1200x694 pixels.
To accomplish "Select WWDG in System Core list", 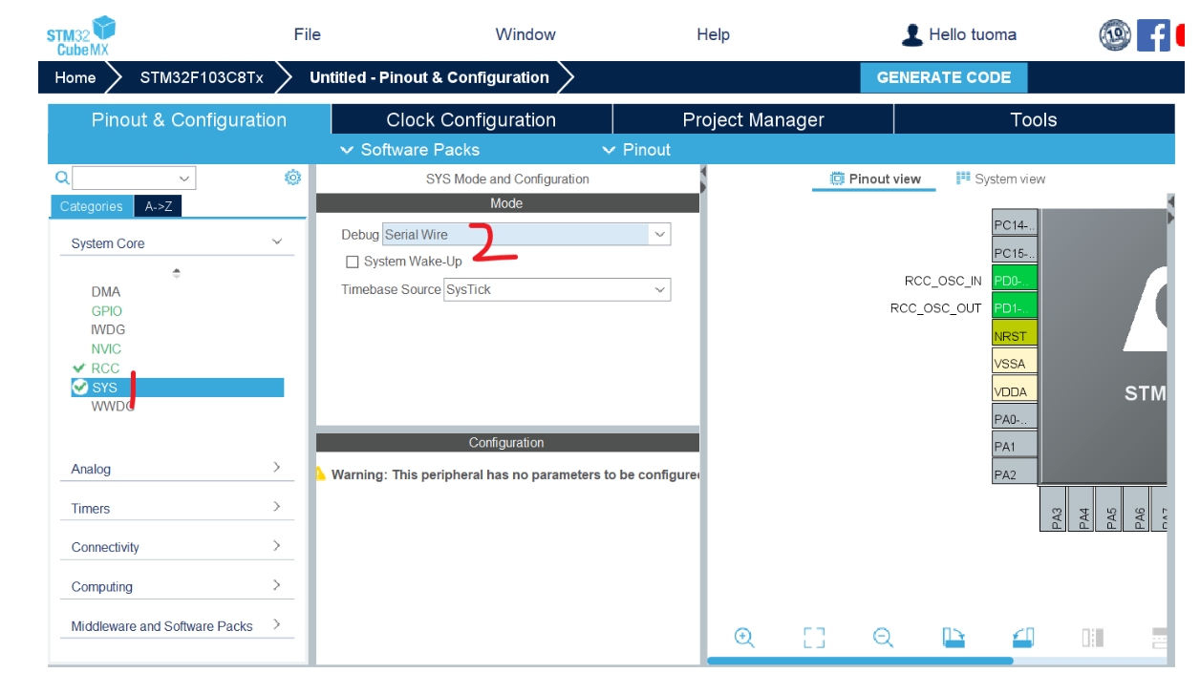I will click(114, 406).
